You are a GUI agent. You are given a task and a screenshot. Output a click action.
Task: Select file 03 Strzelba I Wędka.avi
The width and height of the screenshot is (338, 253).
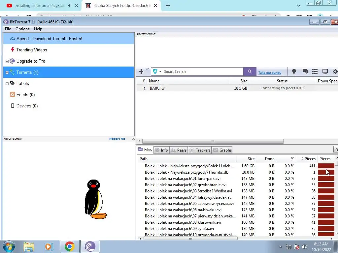pos(236,191)
